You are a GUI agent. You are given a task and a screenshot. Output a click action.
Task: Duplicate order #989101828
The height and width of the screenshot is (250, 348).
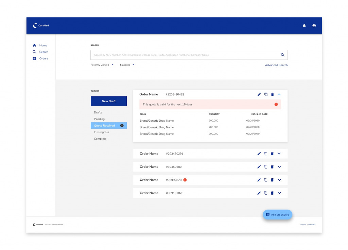265,193
